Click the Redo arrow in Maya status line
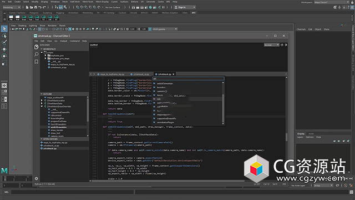 44,7
